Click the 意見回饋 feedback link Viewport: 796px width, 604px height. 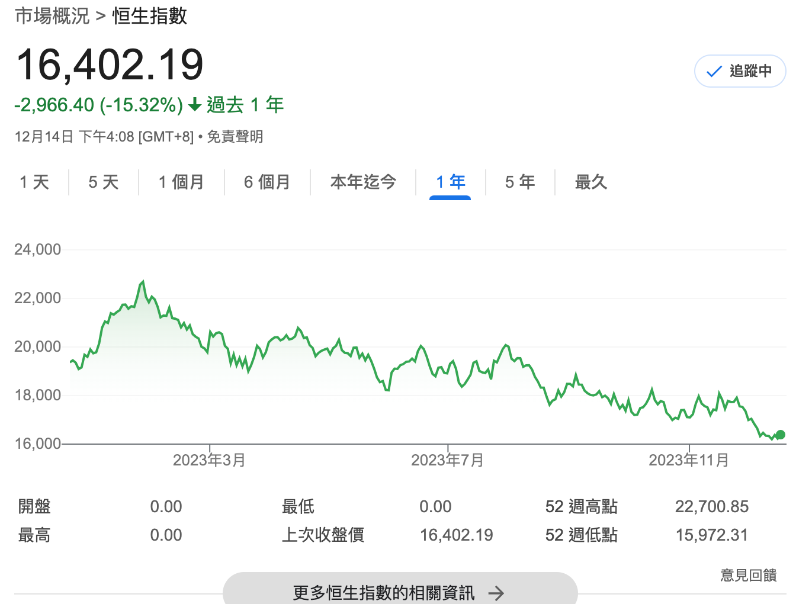(x=749, y=575)
